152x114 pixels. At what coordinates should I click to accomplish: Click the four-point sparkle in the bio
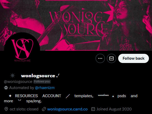pyautogui.click(x=10, y=96)
